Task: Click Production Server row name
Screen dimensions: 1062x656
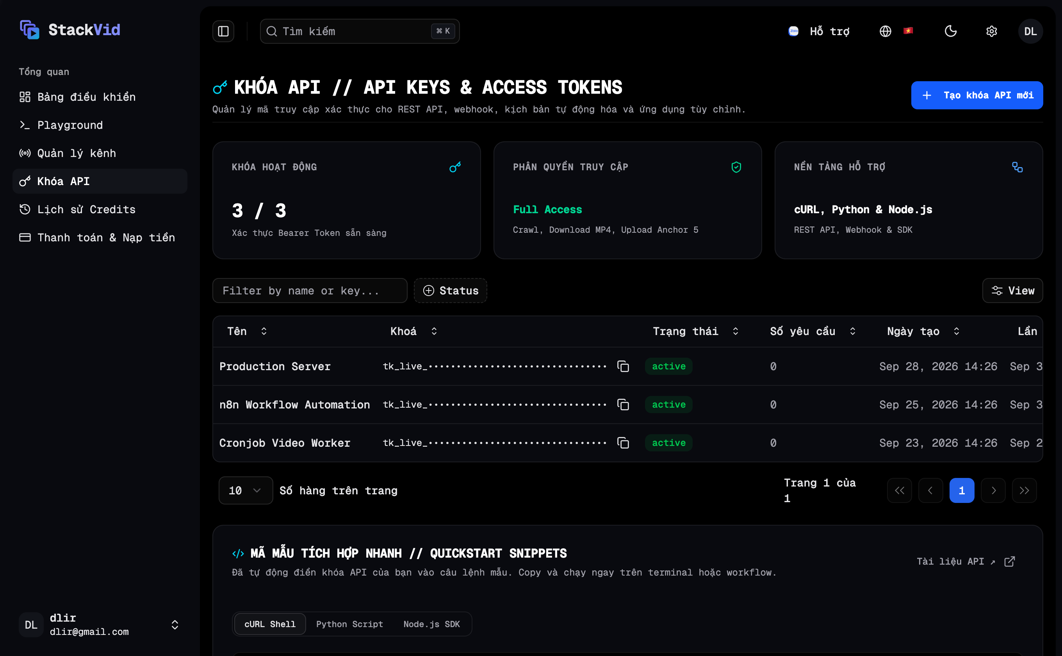Action: pos(275,366)
